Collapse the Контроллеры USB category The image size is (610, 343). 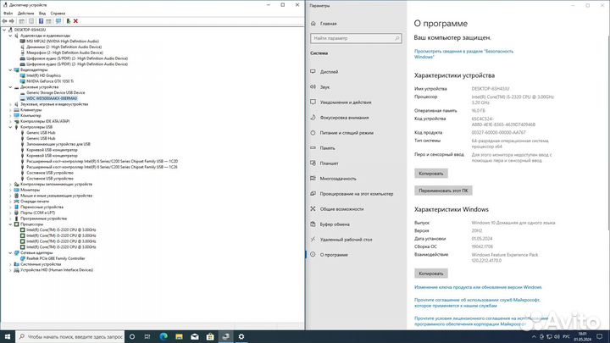point(10,127)
